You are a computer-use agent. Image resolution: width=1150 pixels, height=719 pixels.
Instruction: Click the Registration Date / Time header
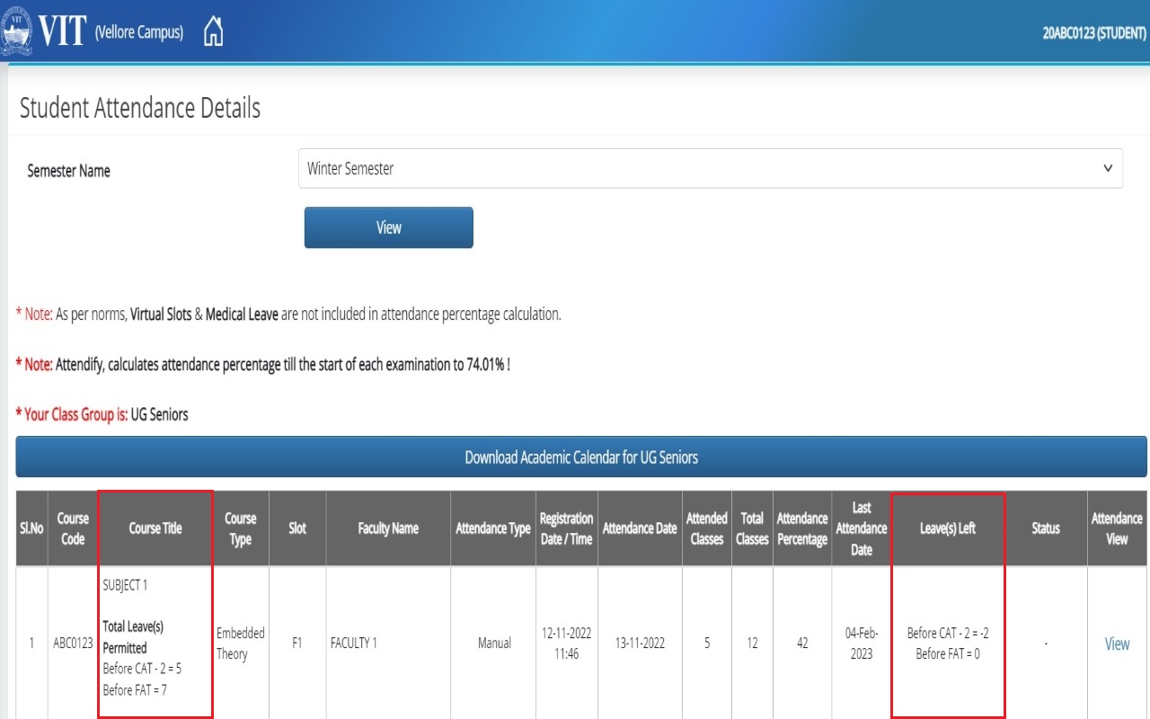point(566,528)
